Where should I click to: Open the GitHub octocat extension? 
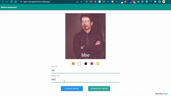pos(104,2)
